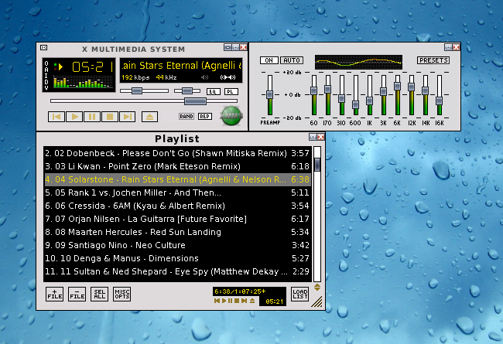Click playlist mini play button
The height and width of the screenshot is (344, 503).
pyautogui.click(x=224, y=301)
